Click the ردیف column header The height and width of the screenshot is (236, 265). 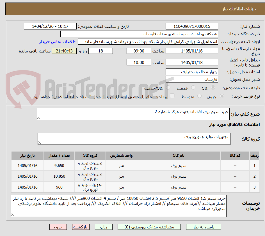(254, 155)
